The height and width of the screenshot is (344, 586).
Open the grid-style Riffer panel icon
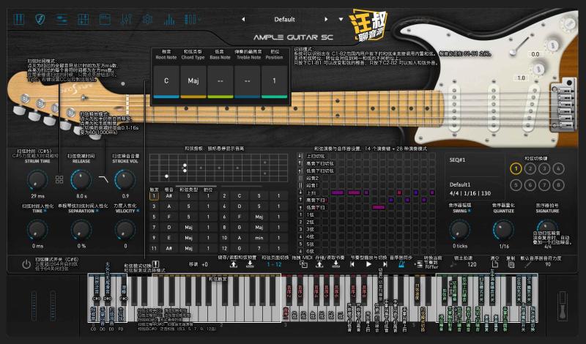coord(83,20)
